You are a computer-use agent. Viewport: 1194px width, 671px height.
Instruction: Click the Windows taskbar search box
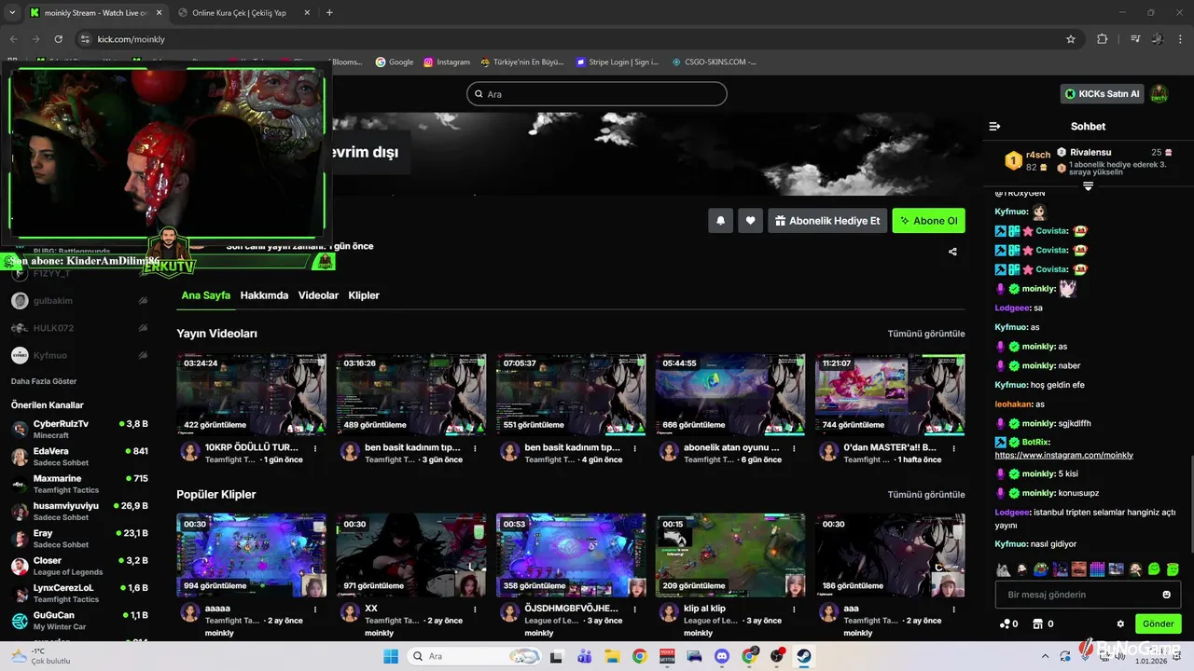pyautogui.click(x=473, y=656)
